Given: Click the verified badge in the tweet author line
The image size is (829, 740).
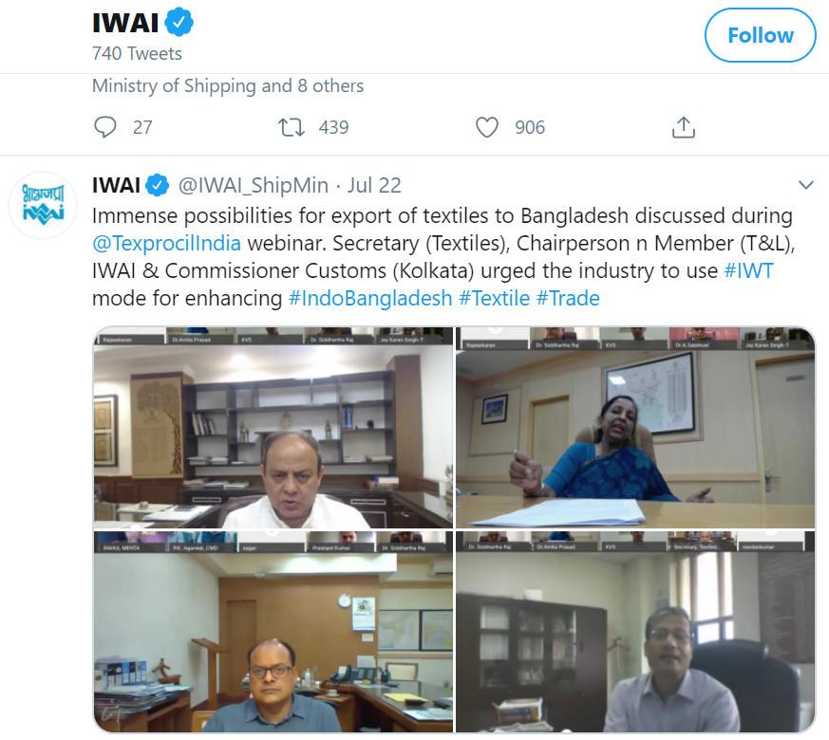Looking at the screenshot, I should [x=157, y=185].
